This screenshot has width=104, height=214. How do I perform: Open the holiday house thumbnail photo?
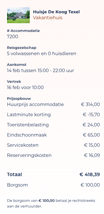coord(18,15)
